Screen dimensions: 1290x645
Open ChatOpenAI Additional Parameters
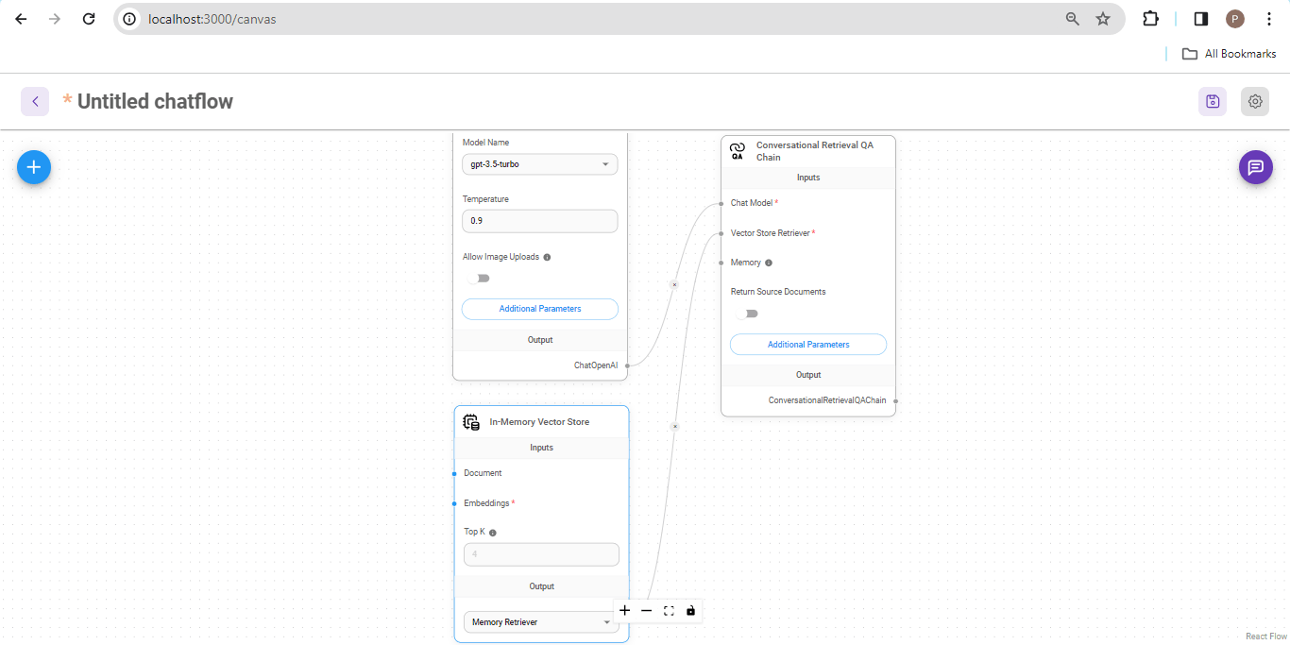coord(539,309)
